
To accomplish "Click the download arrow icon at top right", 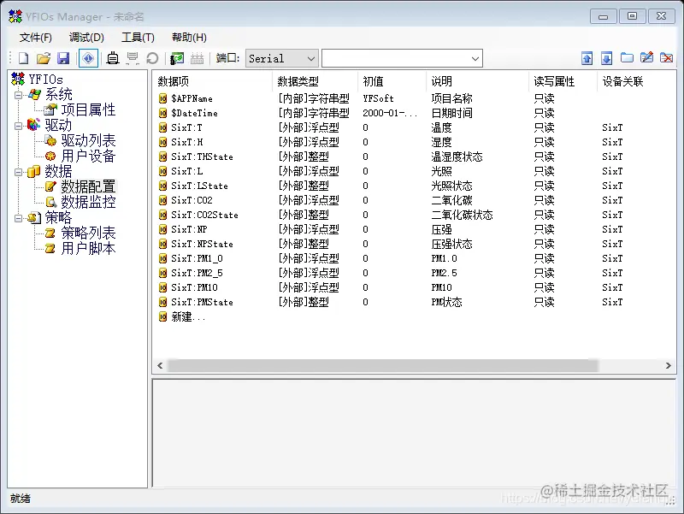I will point(606,58).
